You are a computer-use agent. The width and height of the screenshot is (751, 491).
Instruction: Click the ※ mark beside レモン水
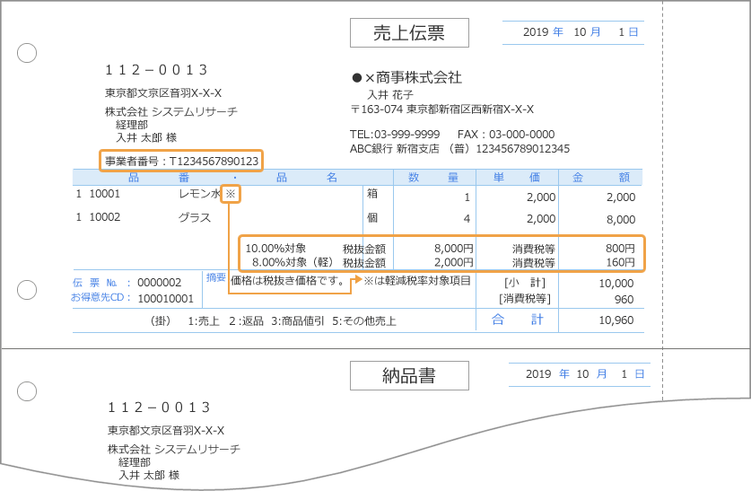231,194
